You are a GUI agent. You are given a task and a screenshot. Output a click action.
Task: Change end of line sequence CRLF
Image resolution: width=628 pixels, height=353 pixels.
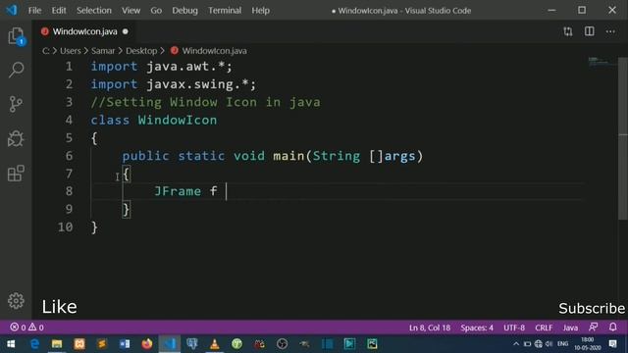coord(544,328)
